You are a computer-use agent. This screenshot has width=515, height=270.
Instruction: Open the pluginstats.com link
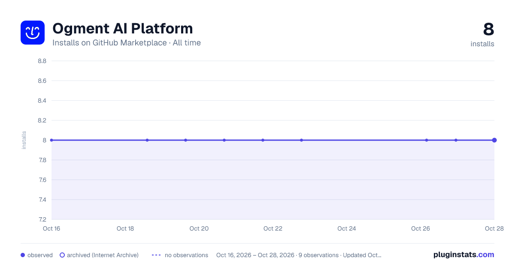(x=464, y=255)
